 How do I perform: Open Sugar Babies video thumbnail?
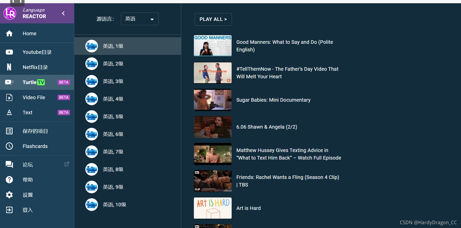click(x=213, y=100)
